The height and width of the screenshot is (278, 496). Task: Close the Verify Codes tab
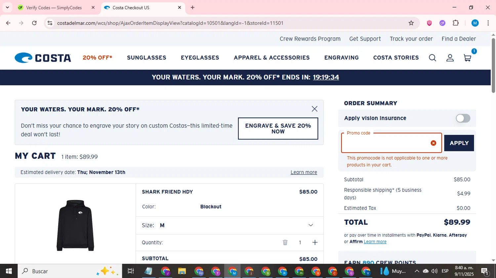click(93, 7)
